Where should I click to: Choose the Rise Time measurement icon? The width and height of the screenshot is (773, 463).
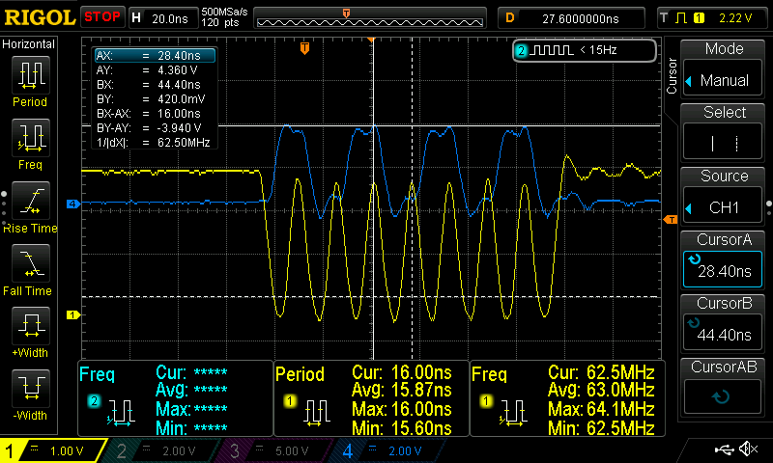[x=29, y=201]
